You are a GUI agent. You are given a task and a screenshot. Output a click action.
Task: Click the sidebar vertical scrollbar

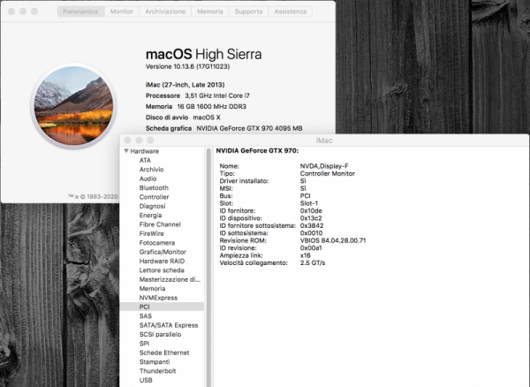click(208, 267)
